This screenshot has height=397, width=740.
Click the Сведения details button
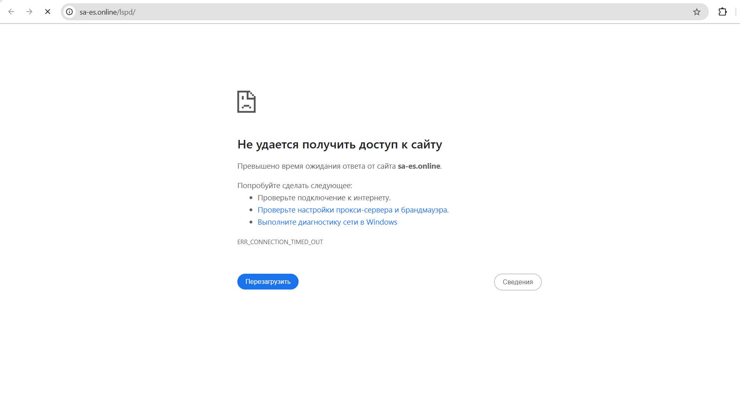click(517, 282)
